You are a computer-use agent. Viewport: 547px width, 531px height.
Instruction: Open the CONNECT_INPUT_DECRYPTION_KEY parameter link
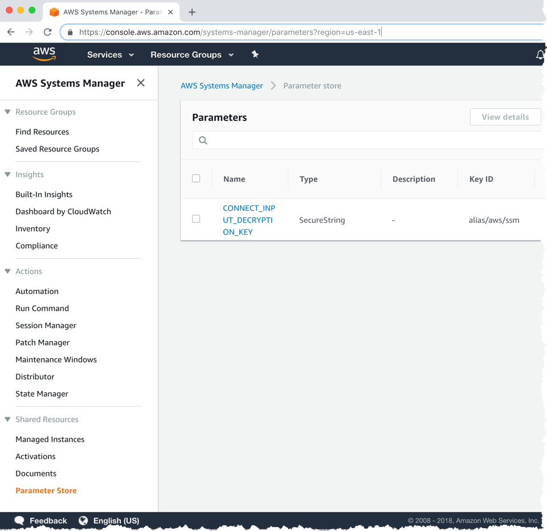coord(249,220)
